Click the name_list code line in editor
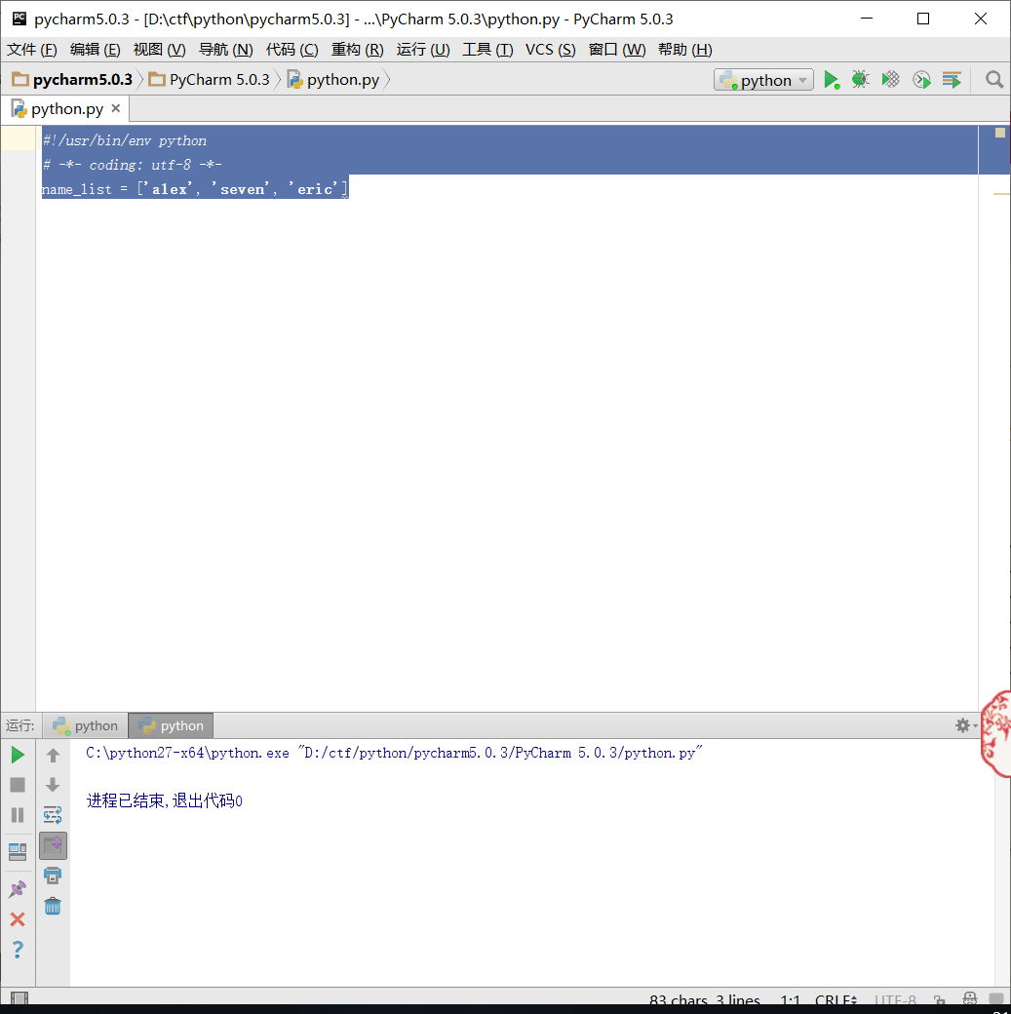 pos(195,189)
